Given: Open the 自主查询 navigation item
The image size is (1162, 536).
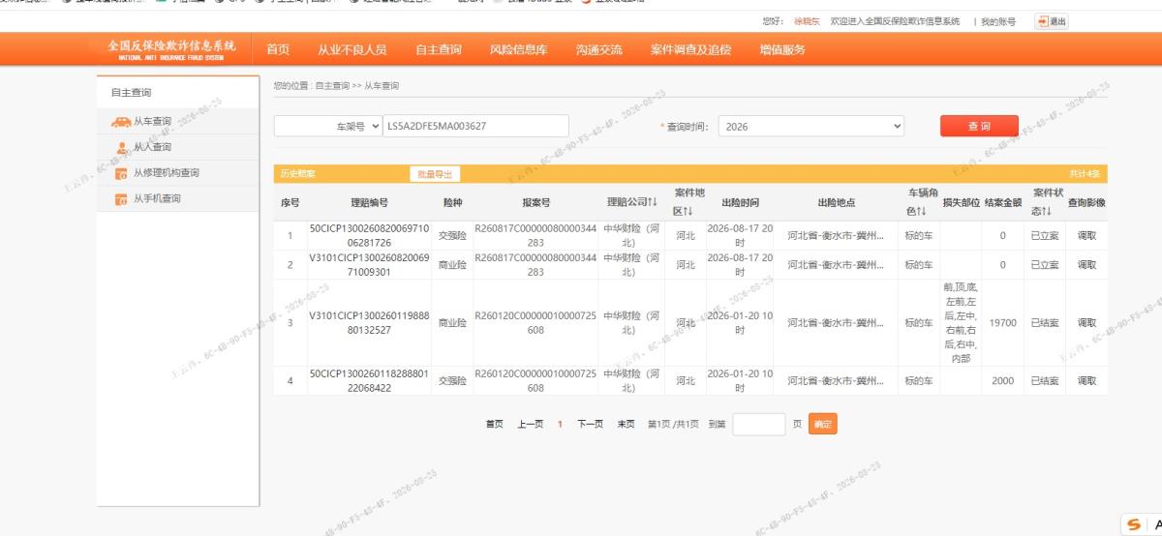Looking at the screenshot, I should (439, 50).
